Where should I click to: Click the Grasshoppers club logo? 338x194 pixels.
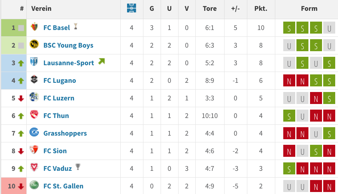coord(34,132)
